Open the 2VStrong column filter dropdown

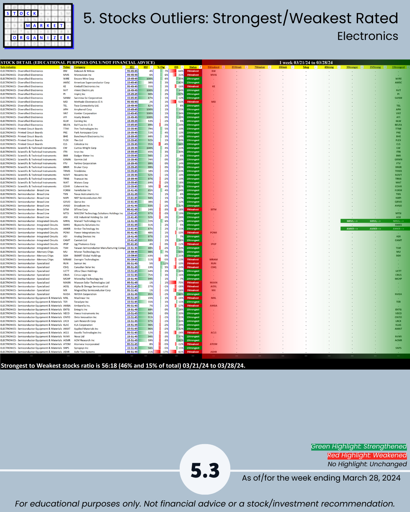click(x=385, y=67)
